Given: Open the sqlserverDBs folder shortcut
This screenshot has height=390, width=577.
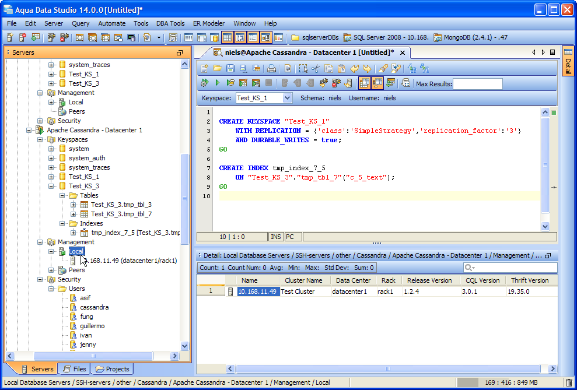Looking at the screenshot, I should coord(314,37).
